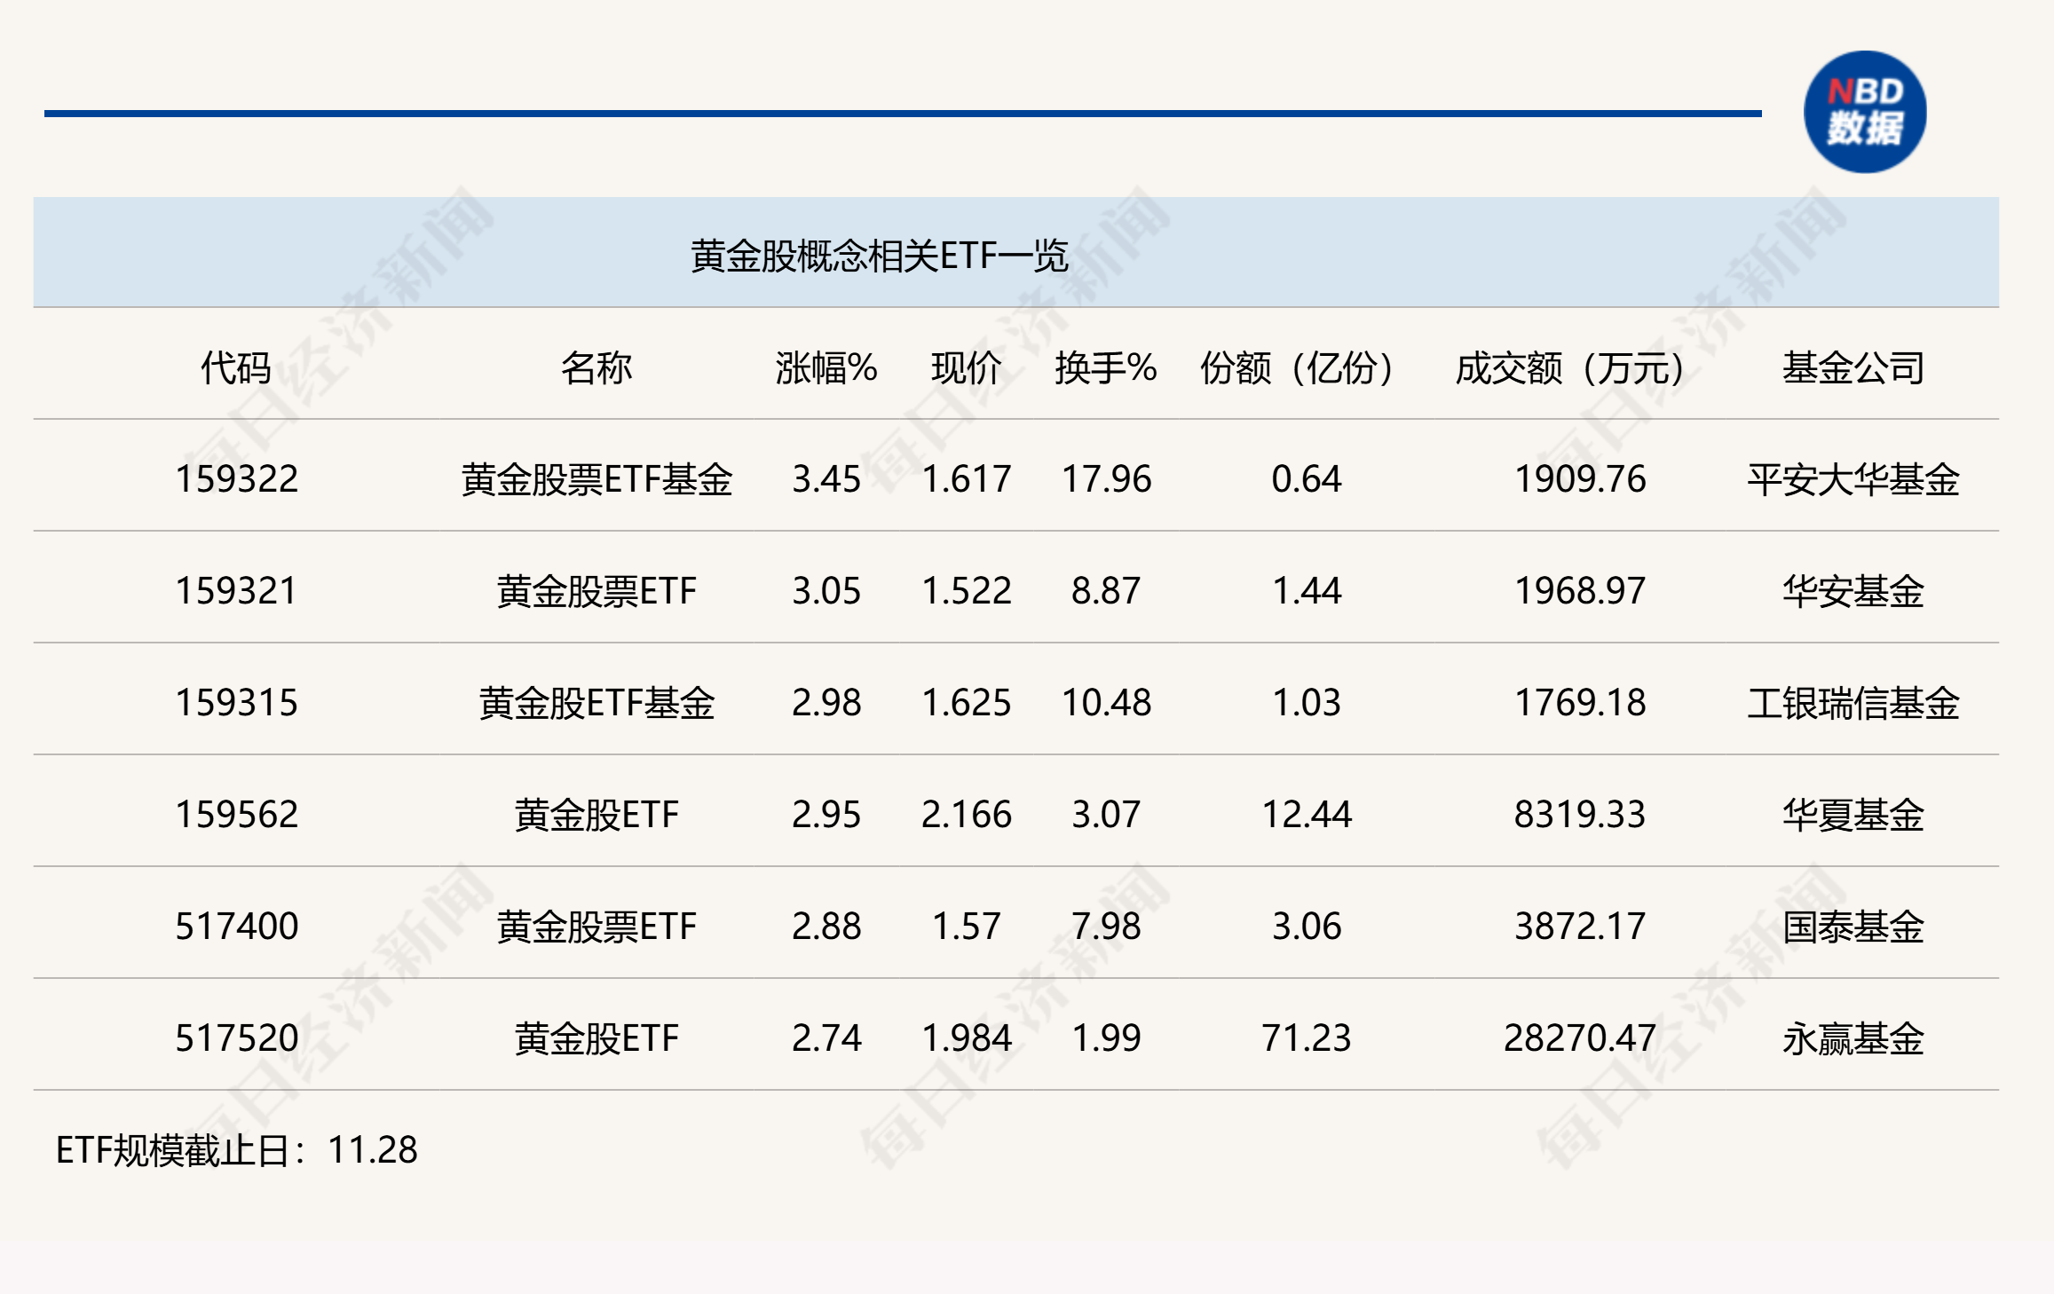The image size is (2054, 1294).
Task: Click fund code 517400
Action: 236,927
